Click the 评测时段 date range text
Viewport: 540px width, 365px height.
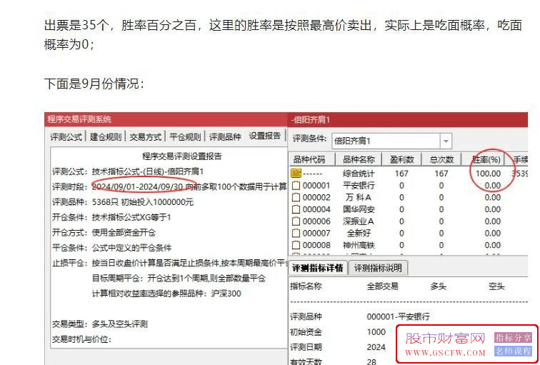(137, 186)
